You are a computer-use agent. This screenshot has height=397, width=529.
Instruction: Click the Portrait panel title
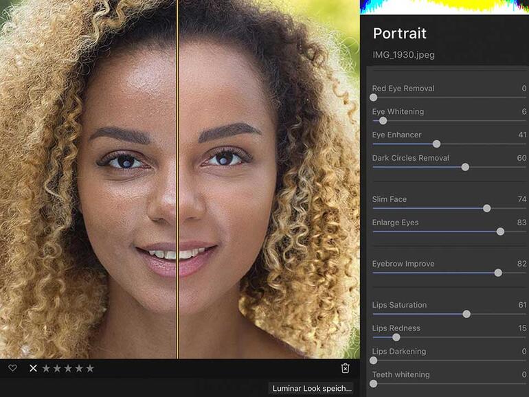point(399,34)
